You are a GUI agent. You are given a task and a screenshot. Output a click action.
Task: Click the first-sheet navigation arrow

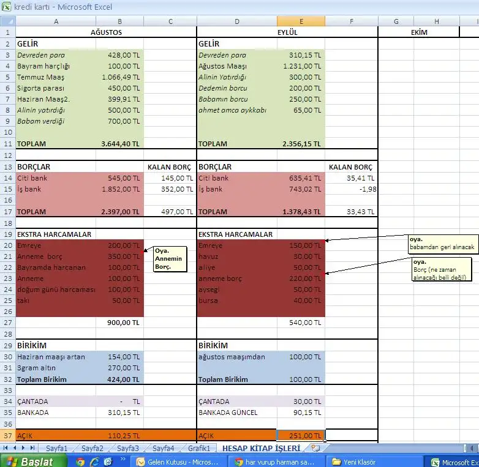coord(6,448)
